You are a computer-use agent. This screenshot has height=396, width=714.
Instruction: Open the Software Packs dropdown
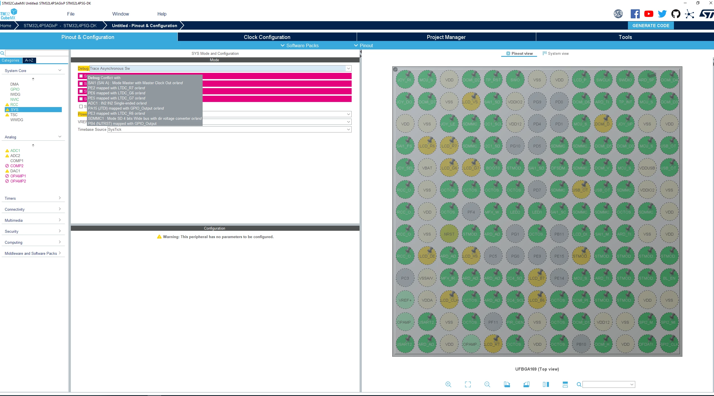pyautogui.click(x=299, y=45)
